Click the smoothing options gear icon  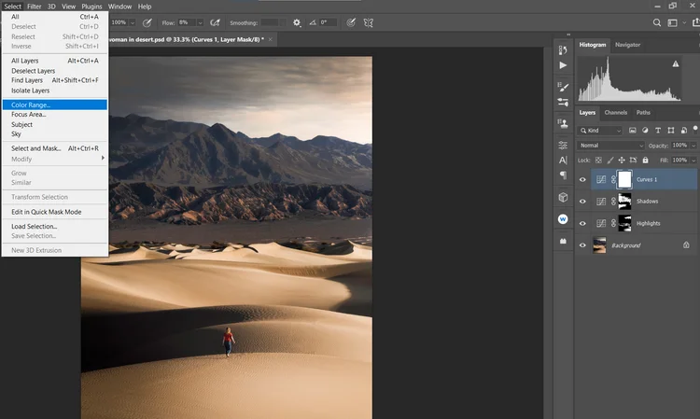297,21
